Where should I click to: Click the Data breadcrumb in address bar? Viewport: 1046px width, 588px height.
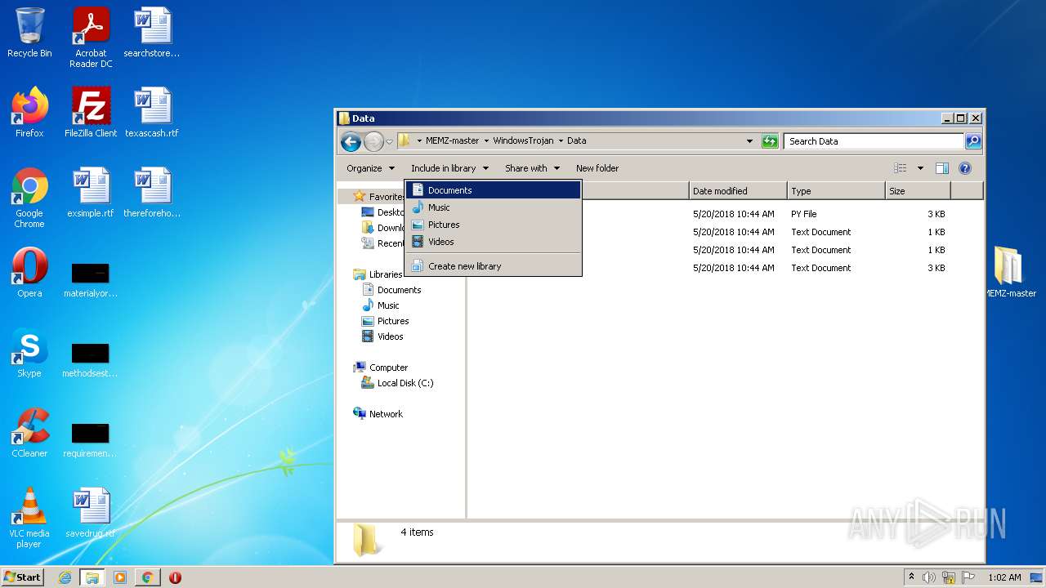577,141
